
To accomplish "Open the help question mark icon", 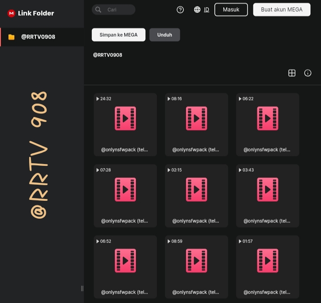I will click(x=180, y=9).
